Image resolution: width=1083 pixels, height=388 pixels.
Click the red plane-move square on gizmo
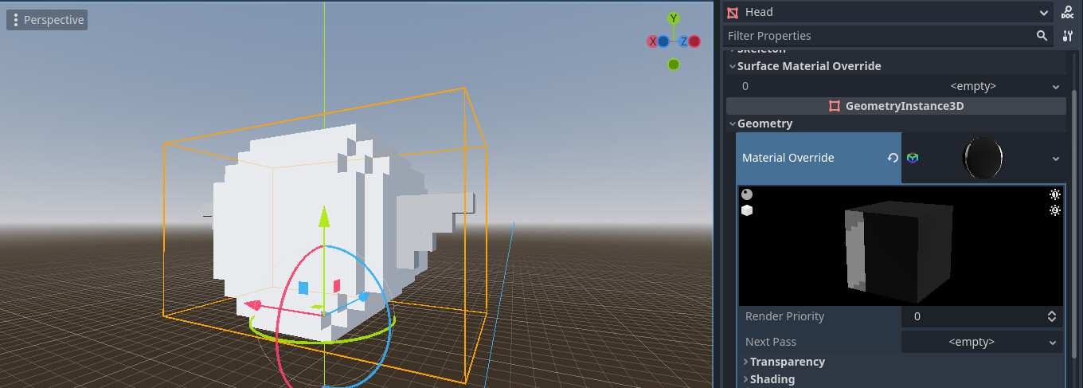tap(337, 285)
